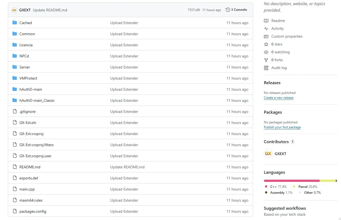The image size is (341, 220).
Task: Click the Activity pulse icon
Action: pyautogui.click(x=266, y=28)
